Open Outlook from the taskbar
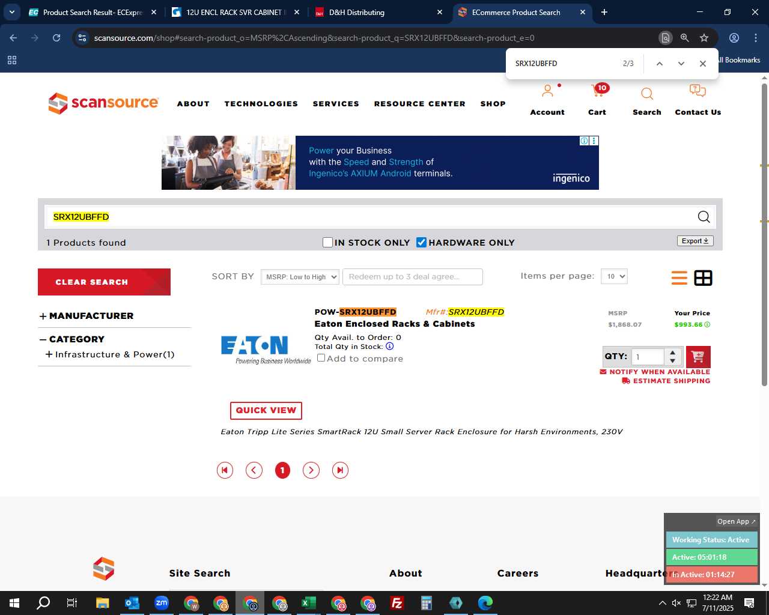 click(x=132, y=603)
